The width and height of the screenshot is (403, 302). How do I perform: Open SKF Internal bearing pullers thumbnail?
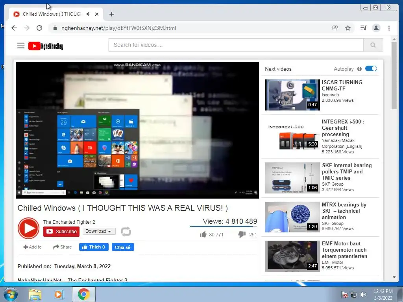pyautogui.click(x=292, y=178)
